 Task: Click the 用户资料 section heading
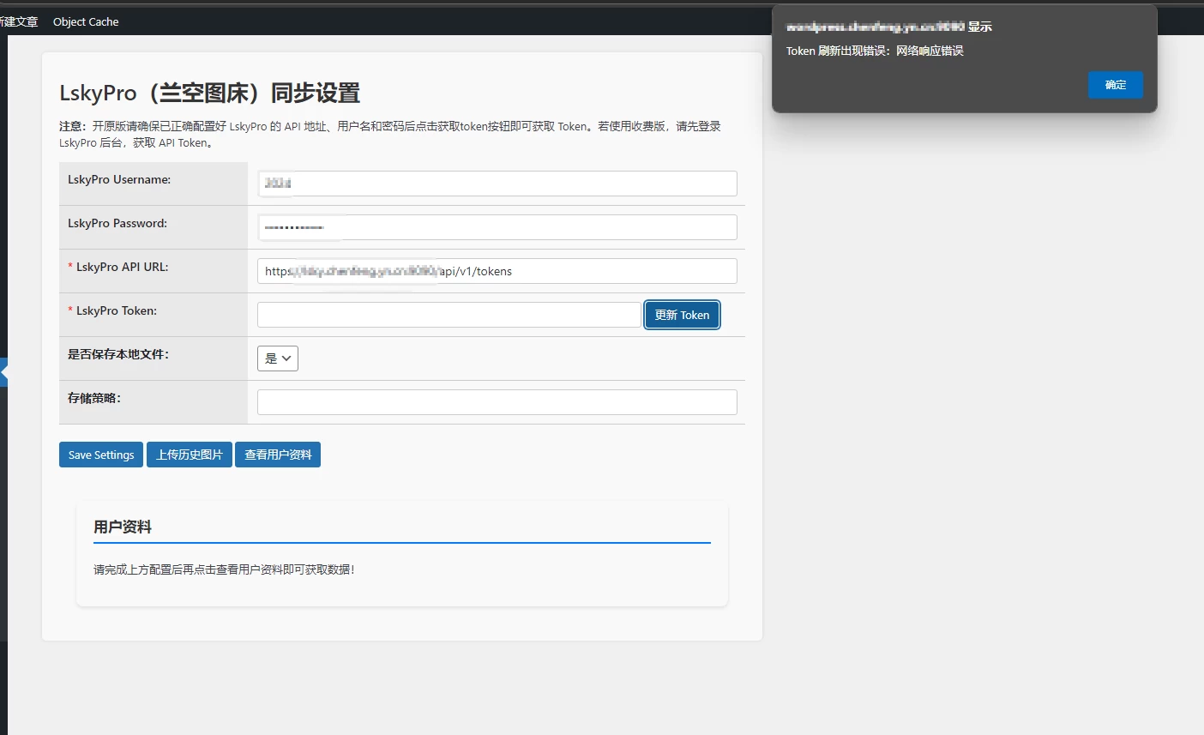(x=123, y=527)
